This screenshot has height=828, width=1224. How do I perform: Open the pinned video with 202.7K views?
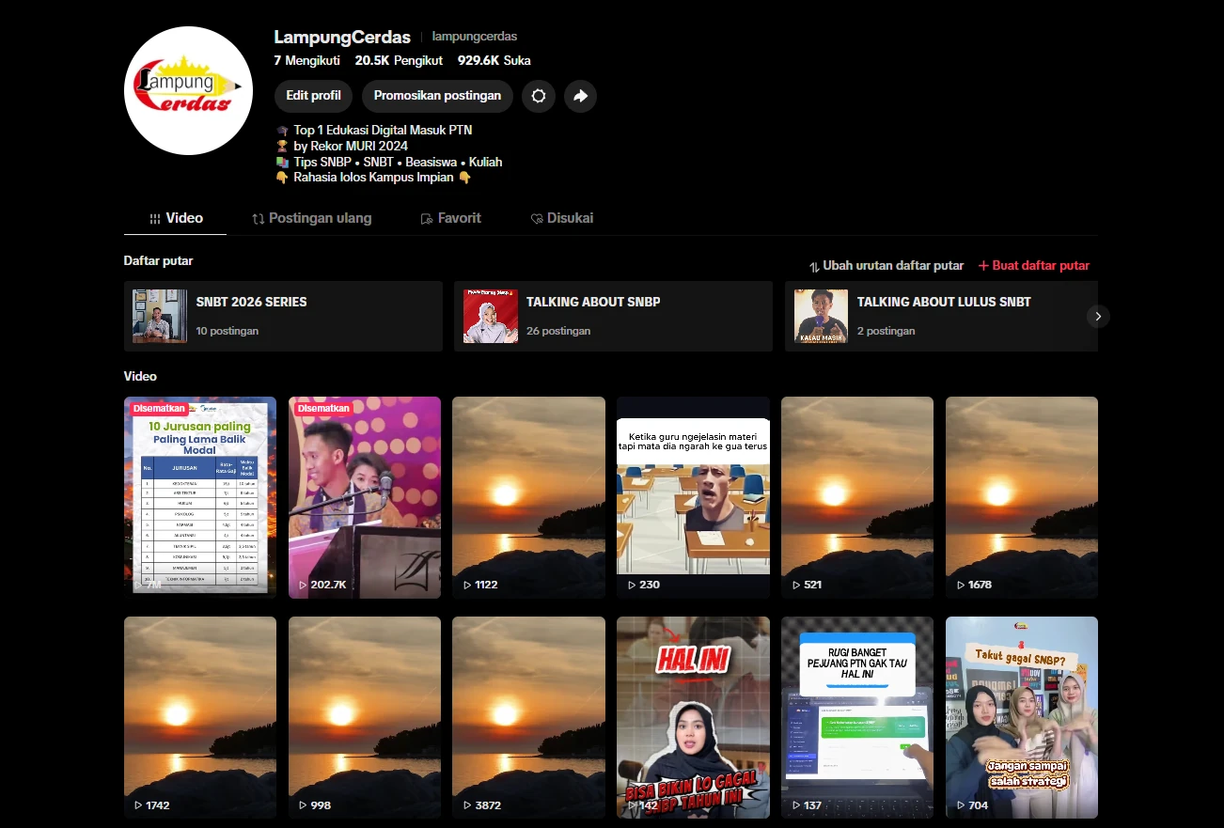[365, 497]
